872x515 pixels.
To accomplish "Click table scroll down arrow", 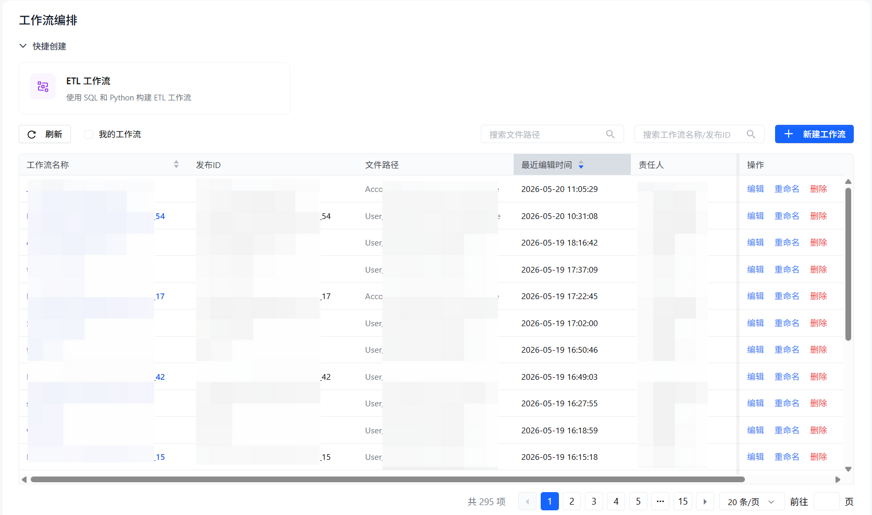I will (x=848, y=469).
